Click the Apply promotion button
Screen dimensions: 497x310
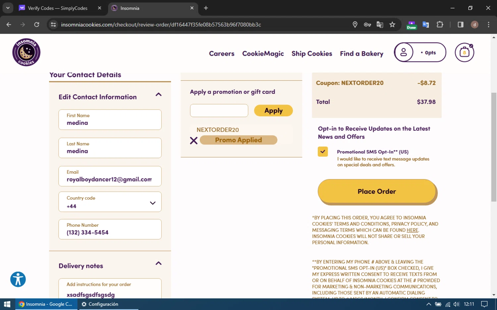pyautogui.click(x=273, y=111)
